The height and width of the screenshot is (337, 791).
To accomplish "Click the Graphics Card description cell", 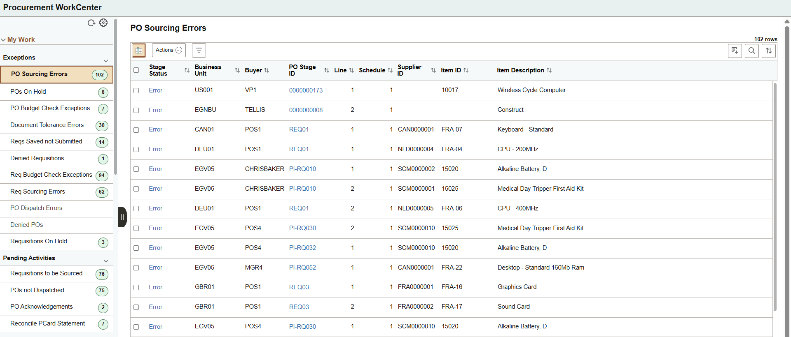I will tap(517, 287).
